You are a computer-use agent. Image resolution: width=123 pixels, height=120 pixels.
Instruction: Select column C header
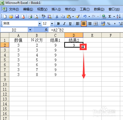[55, 35]
